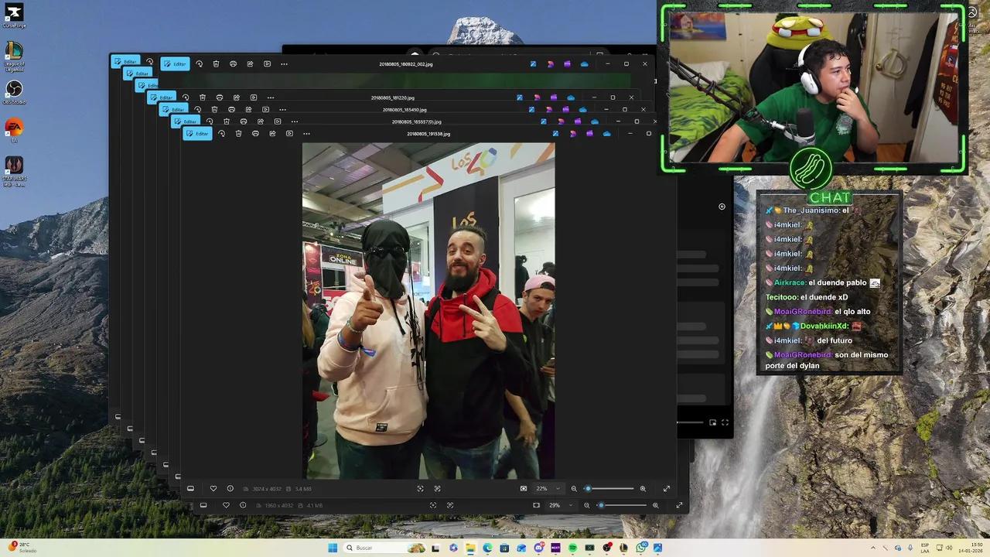Screen dimensions: 990x557
Task: Delete the current photo with trash icon
Action: pos(239,133)
